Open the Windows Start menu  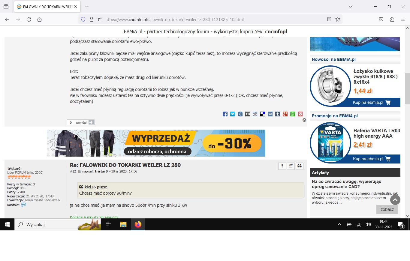(7, 224)
